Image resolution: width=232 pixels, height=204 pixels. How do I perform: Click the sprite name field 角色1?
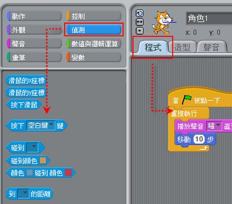click(209, 18)
